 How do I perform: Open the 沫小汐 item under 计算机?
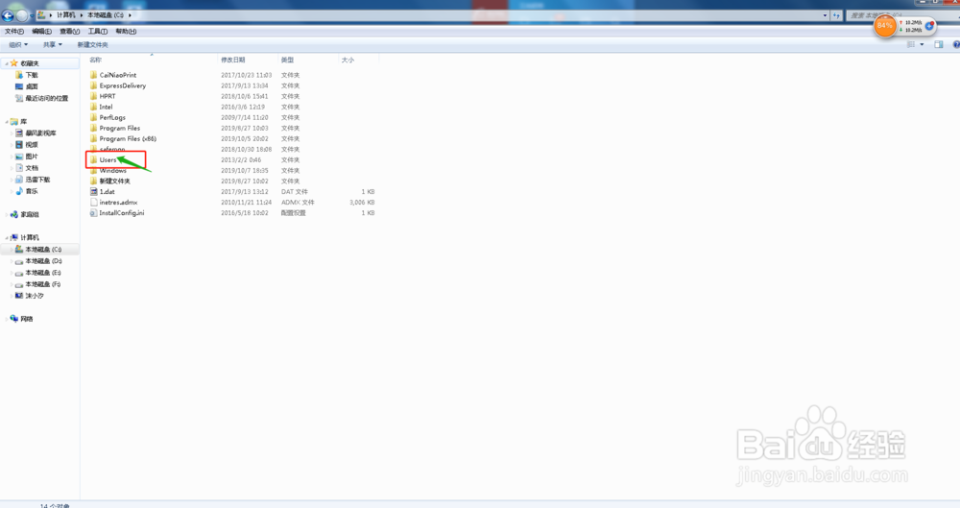point(35,296)
